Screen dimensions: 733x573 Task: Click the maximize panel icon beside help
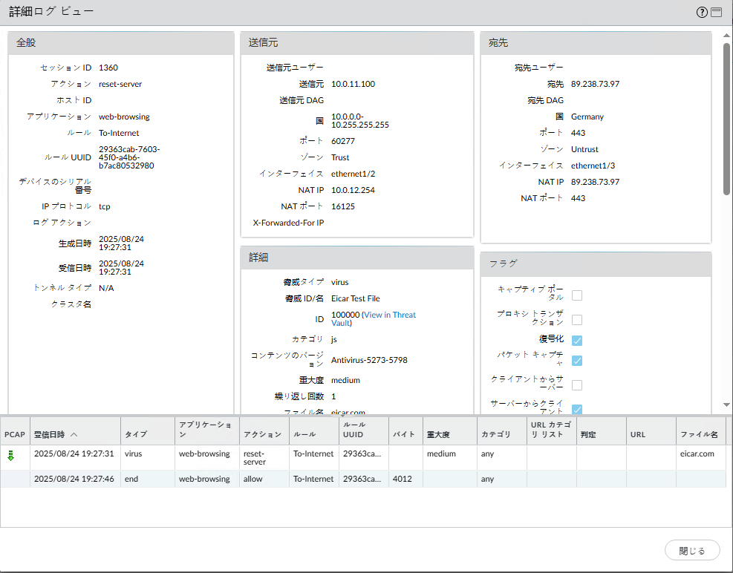pyautogui.click(x=716, y=13)
